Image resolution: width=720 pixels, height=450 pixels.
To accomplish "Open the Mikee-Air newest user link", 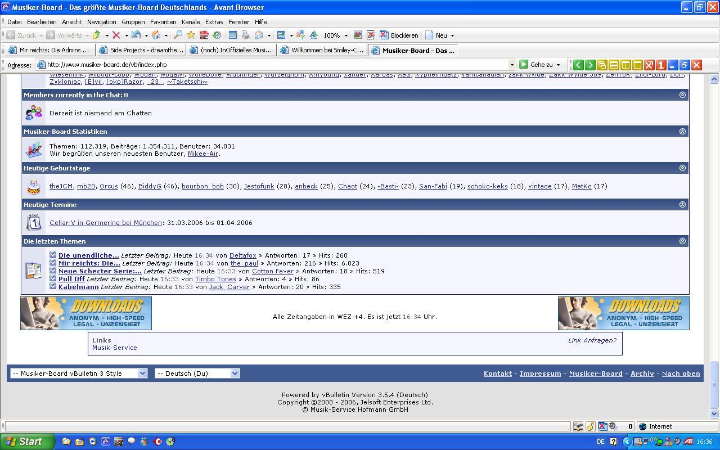I will (203, 154).
